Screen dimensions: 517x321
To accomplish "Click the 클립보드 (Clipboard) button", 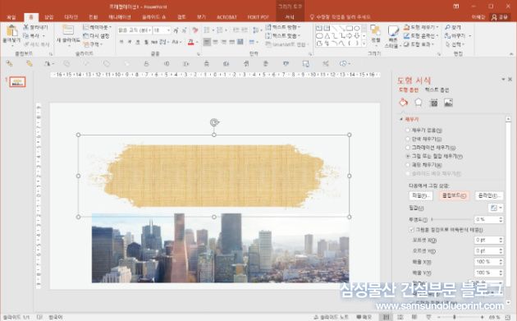I will tap(455, 195).
